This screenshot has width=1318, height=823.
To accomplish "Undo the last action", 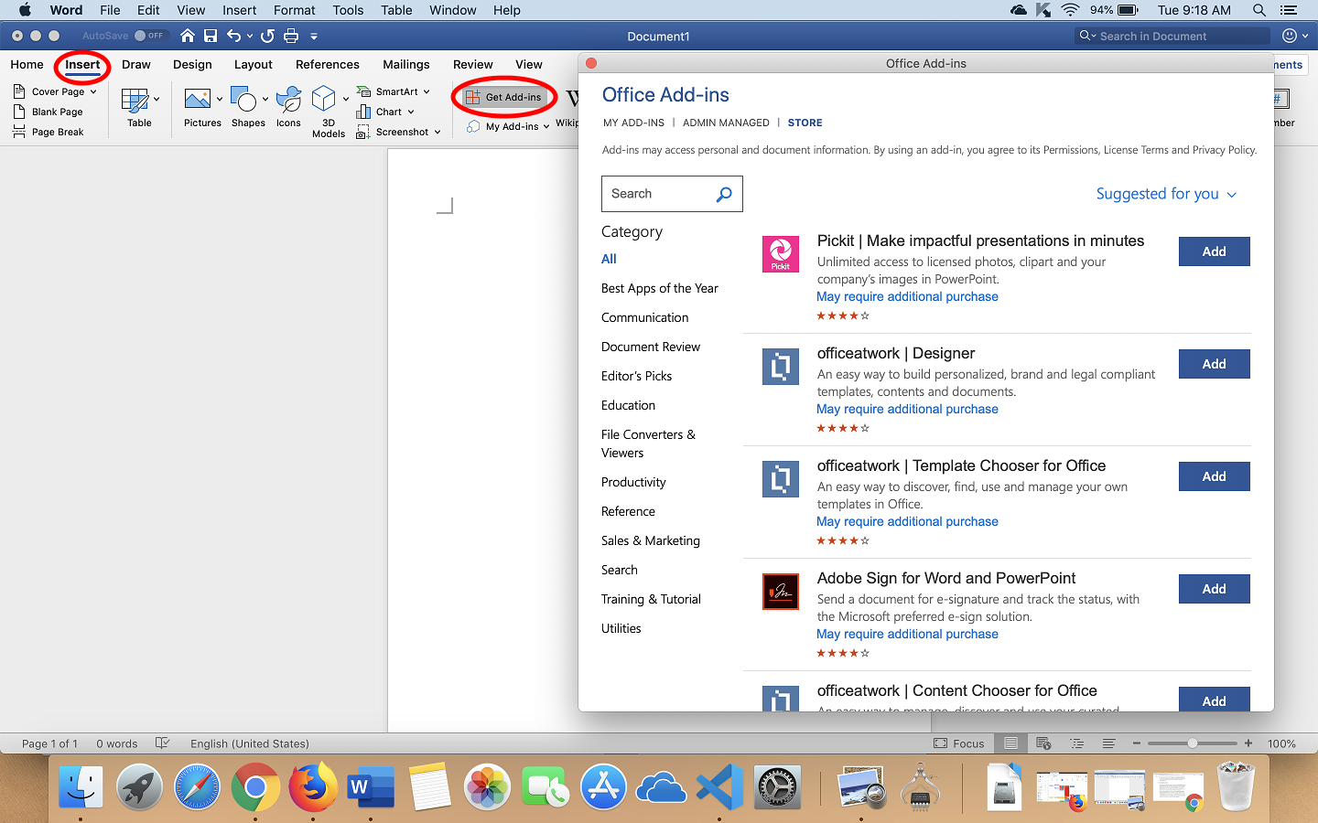I will click(x=234, y=36).
